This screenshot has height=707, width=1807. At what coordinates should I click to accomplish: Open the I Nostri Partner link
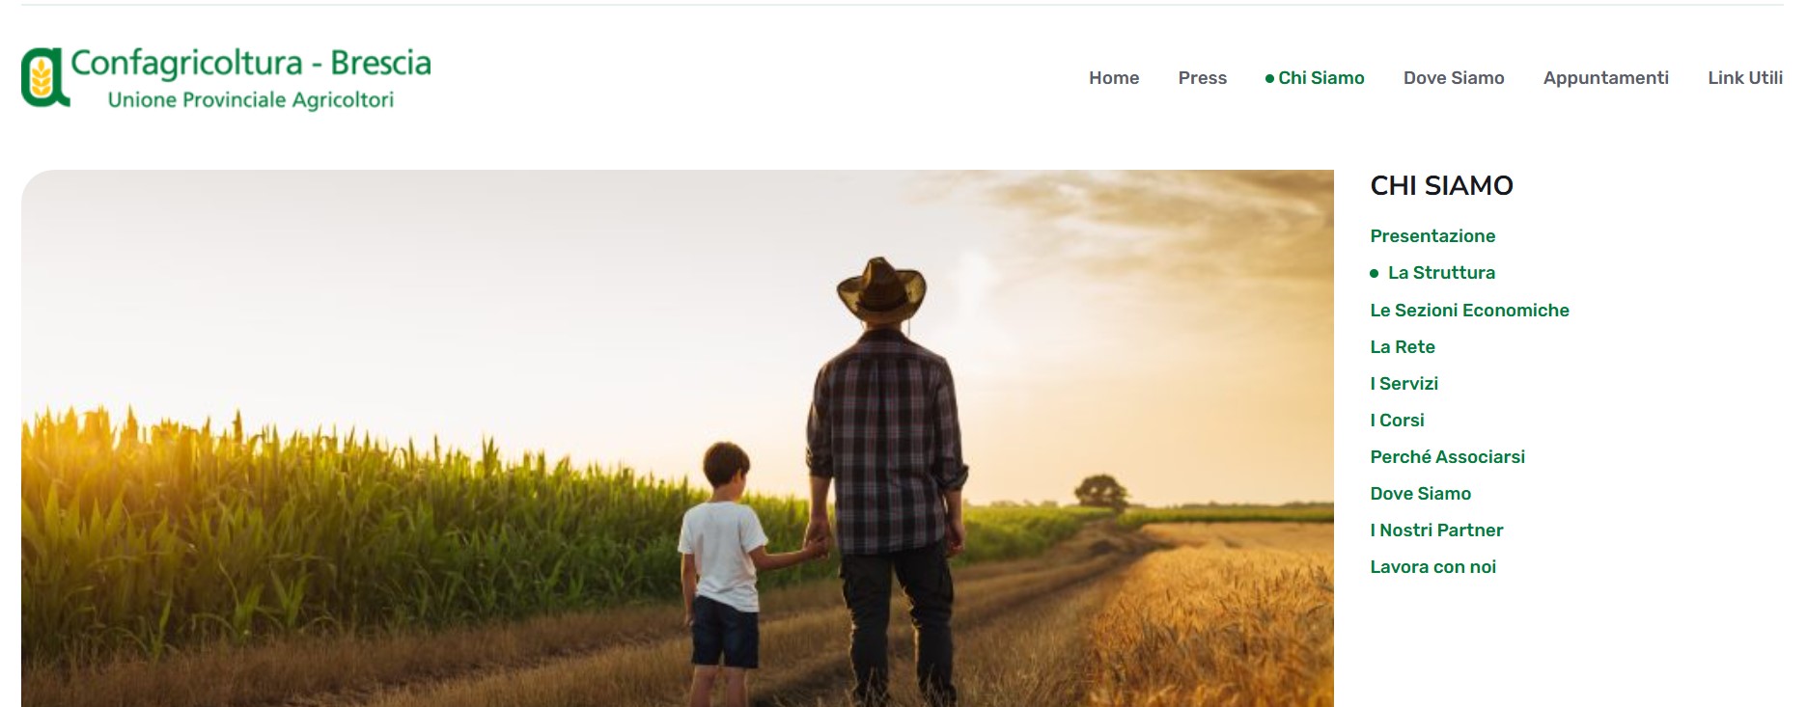1436,530
